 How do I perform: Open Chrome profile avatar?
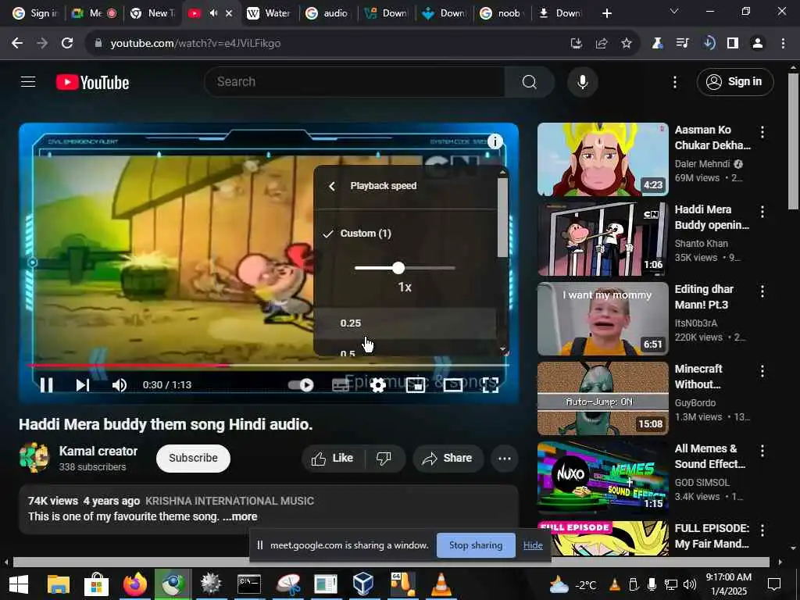click(x=758, y=44)
